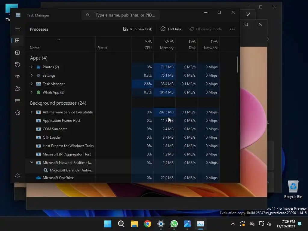
Task: Click the process list vertical scrollbar
Action: pyautogui.click(x=238, y=64)
